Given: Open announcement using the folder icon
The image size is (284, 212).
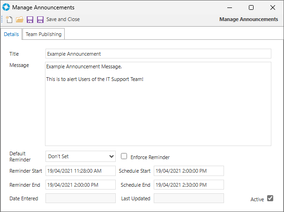Looking at the screenshot, I should pyautogui.click(x=20, y=19).
